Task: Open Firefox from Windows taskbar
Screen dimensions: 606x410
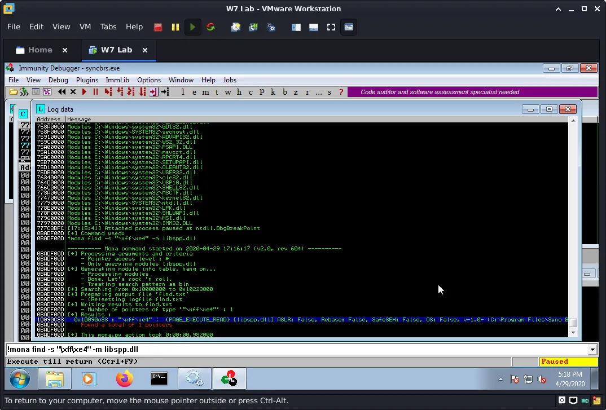Action: coord(125,378)
